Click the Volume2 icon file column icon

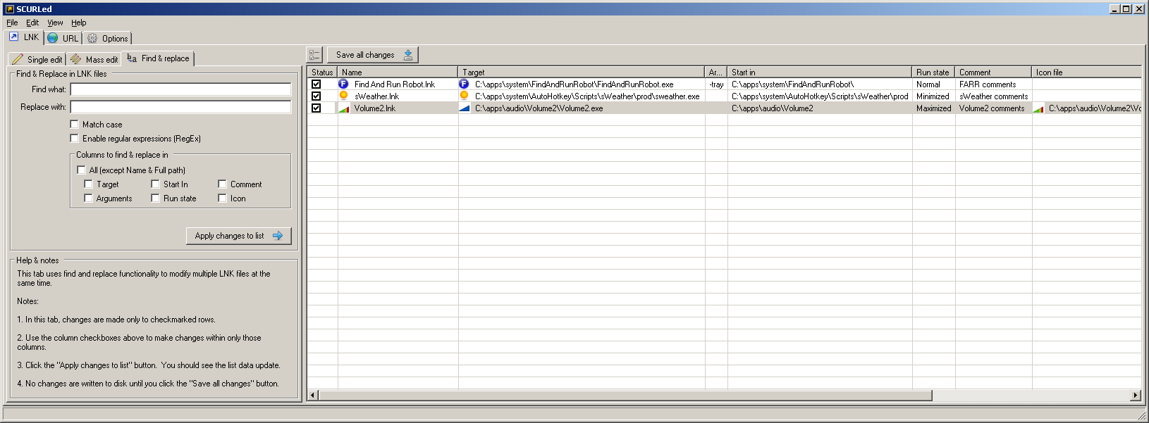(1038, 108)
